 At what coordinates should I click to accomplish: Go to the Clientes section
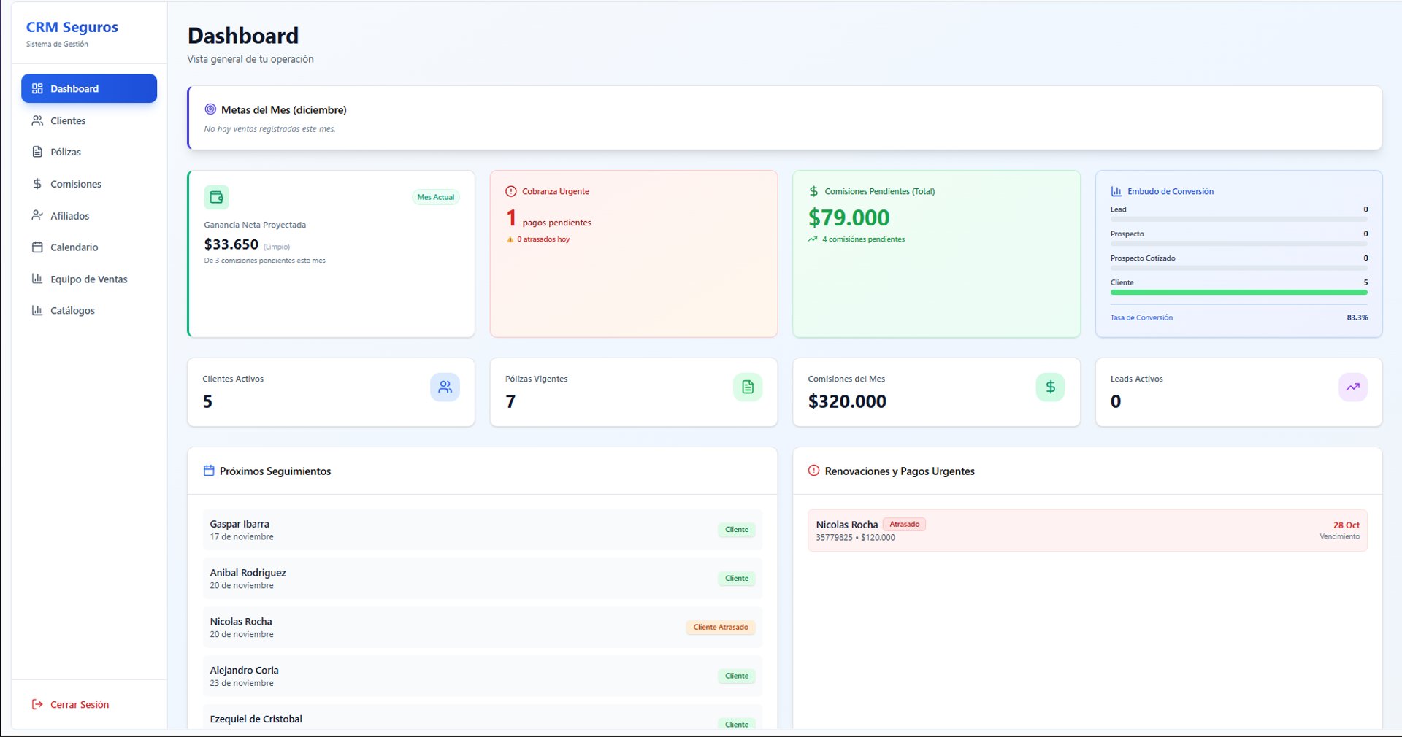coord(89,120)
